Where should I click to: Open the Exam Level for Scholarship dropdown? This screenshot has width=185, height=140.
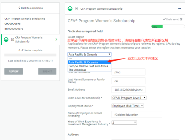pos(129,98)
